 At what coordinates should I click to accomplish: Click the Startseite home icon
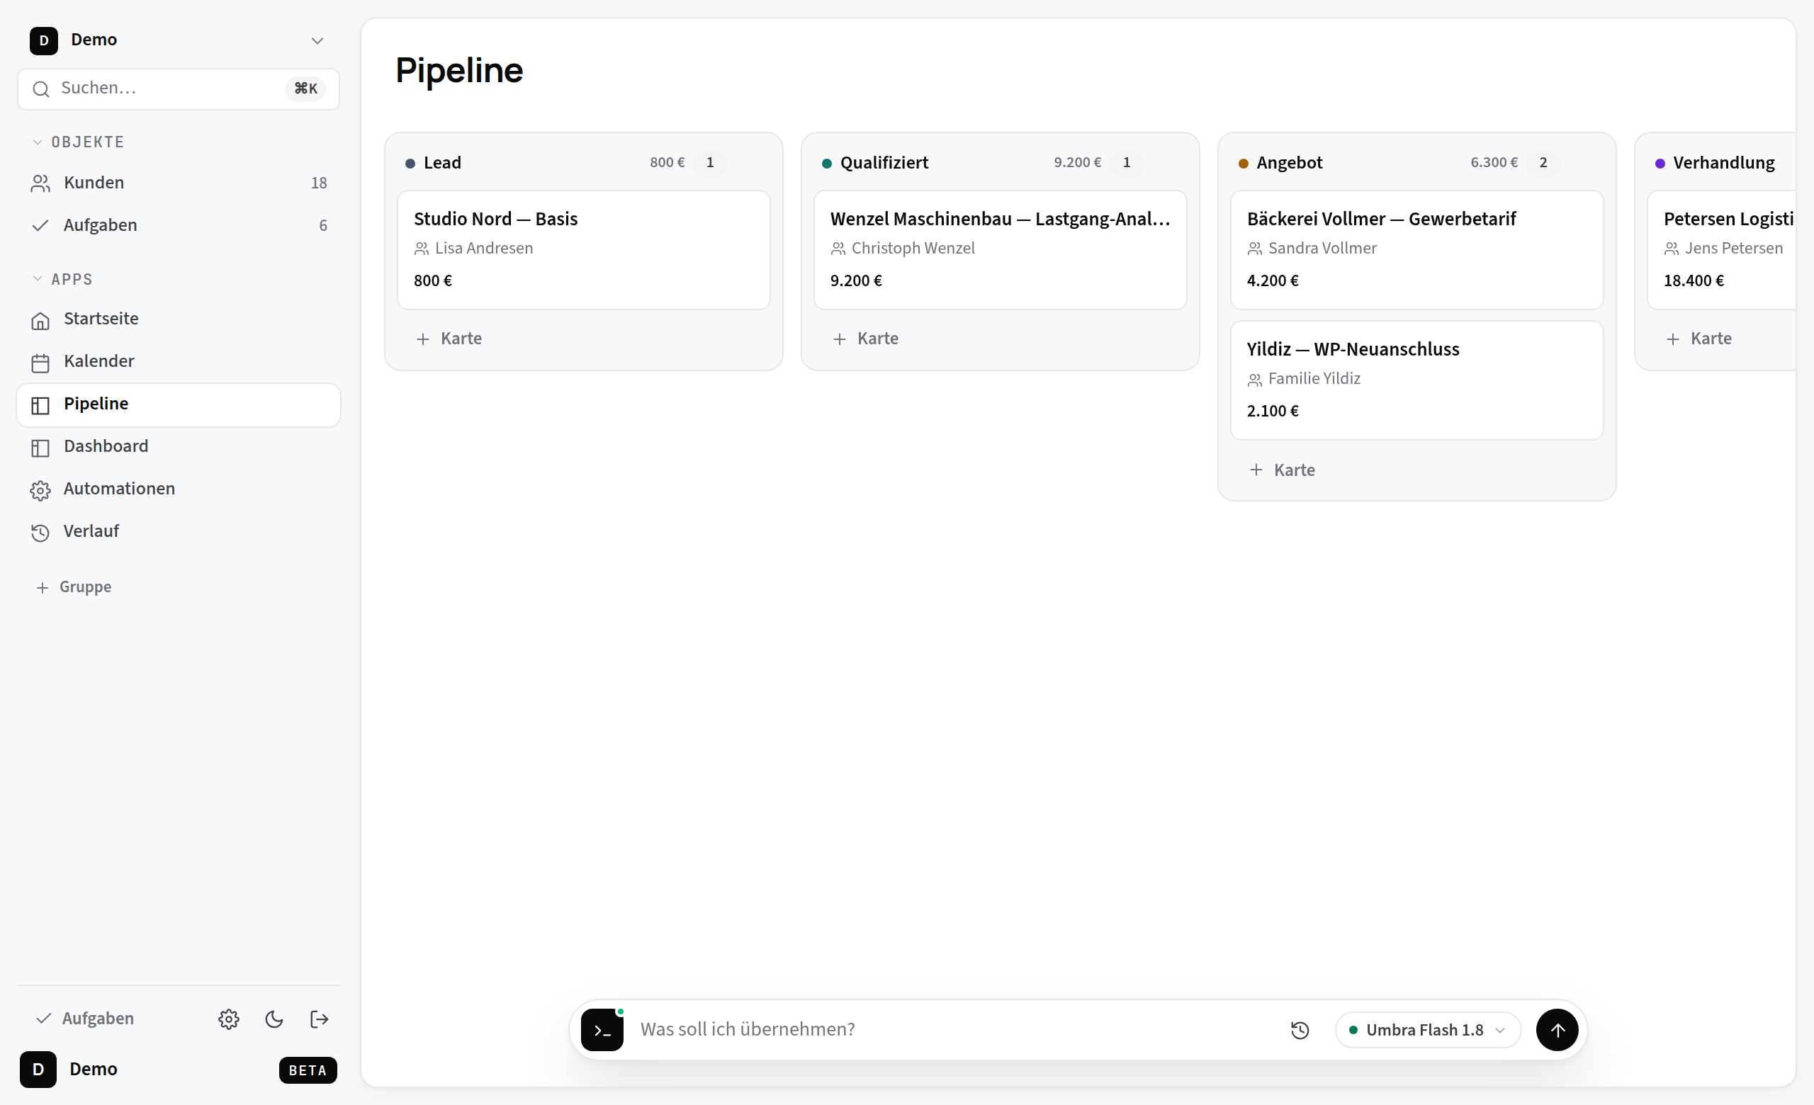tap(40, 320)
